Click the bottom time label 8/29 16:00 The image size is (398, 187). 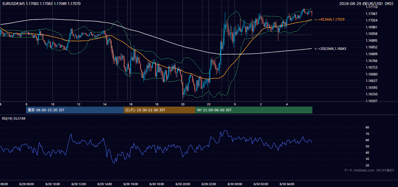click(x=131, y=184)
